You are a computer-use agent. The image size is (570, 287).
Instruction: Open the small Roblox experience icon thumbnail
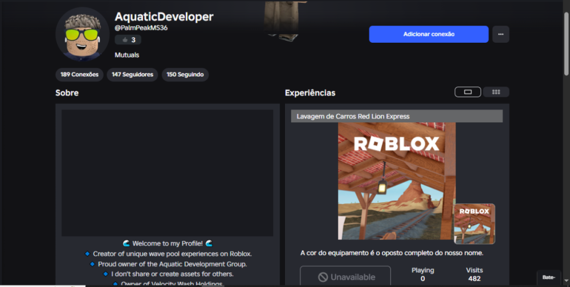(x=474, y=224)
